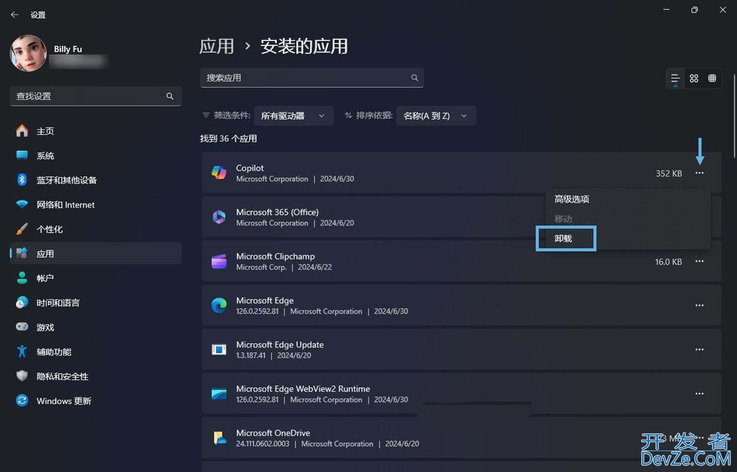
Task: Open more options for Microsoft Edge Update
Action: tap(700, 350)
